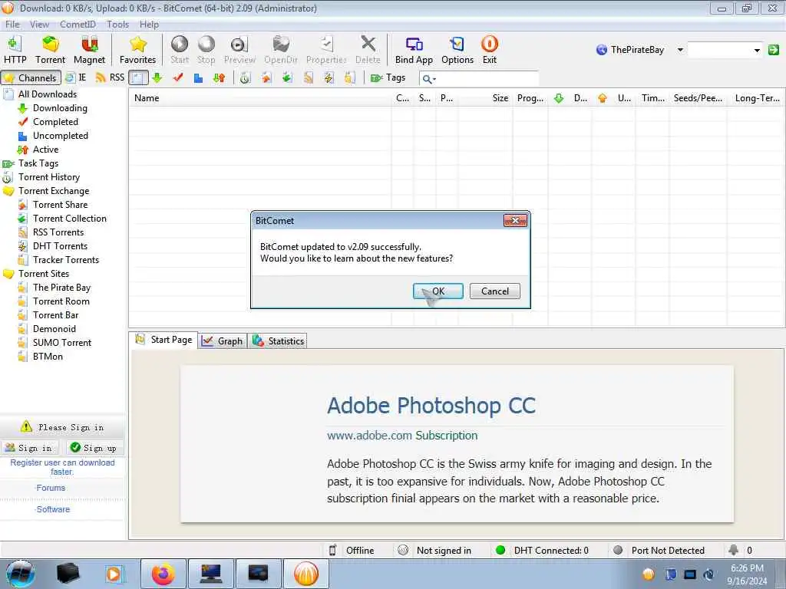Click the HTTP download toolbar button
The width and height of the screenshot is (786, 589).
point(15,50)
